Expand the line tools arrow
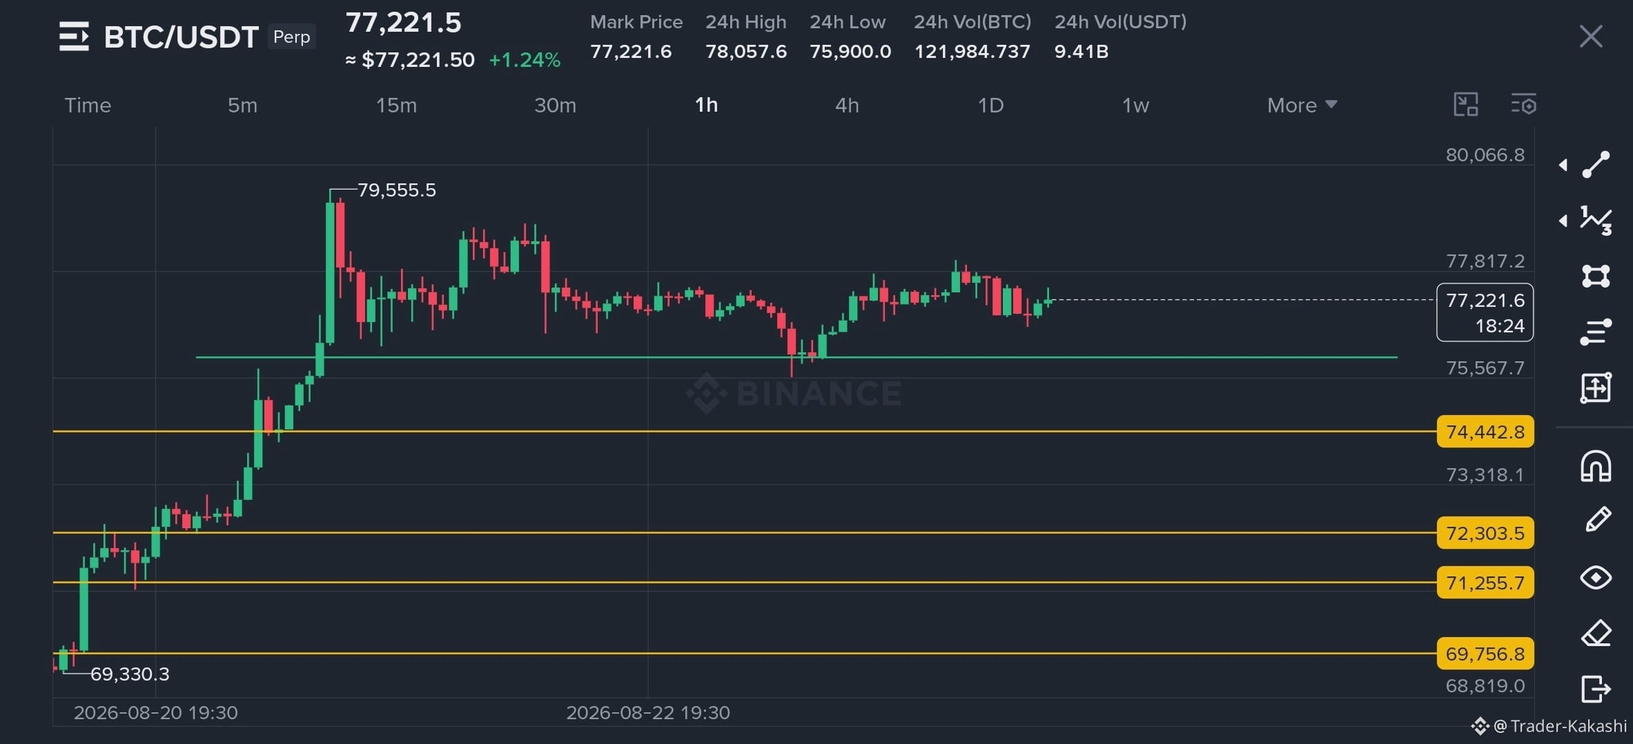Screen dimensions: 1633x744 point(1563,165)
